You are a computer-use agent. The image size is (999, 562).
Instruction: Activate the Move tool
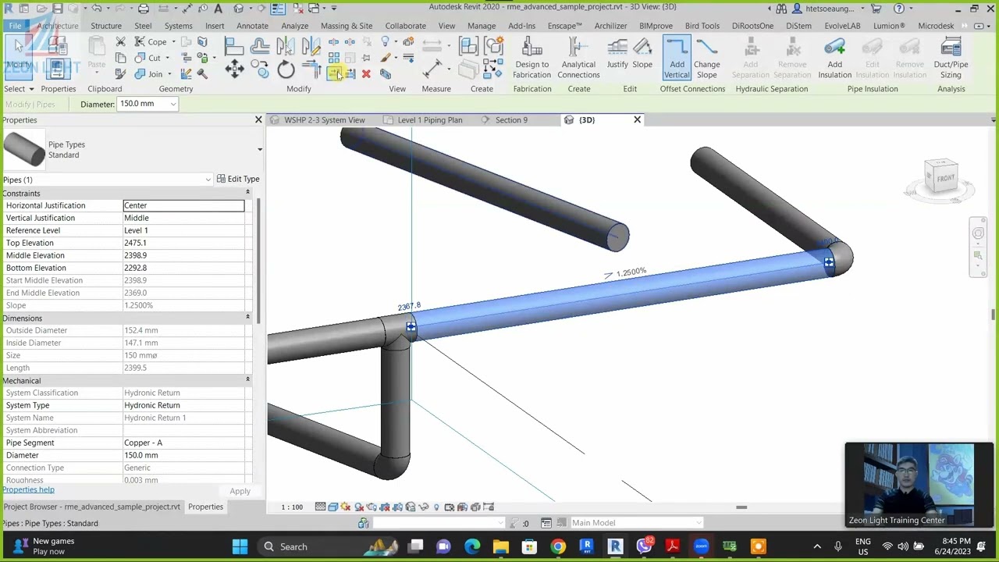234,70
